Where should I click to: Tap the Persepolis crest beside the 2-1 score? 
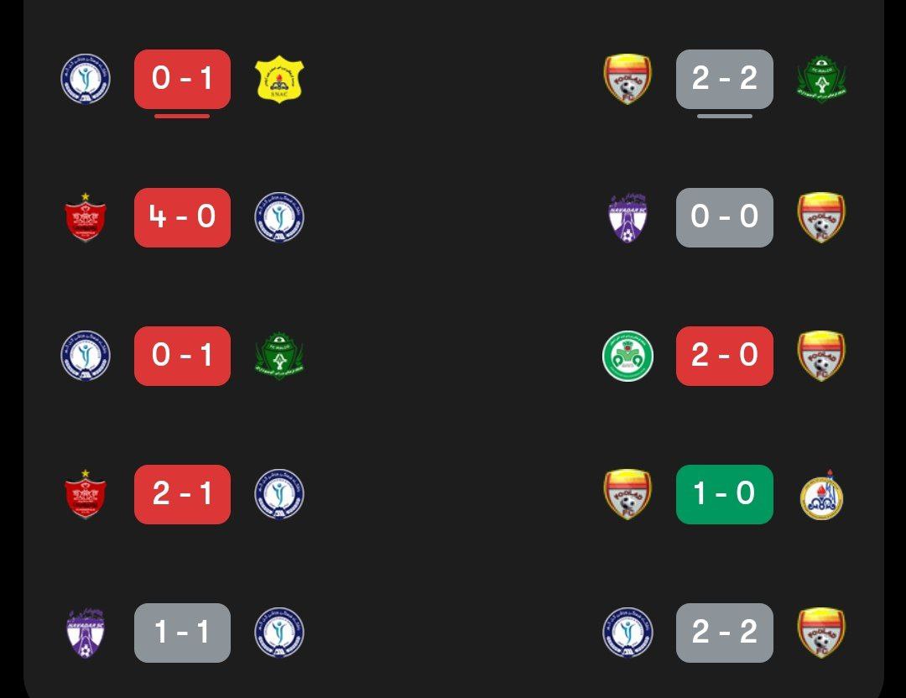[86, 494]
